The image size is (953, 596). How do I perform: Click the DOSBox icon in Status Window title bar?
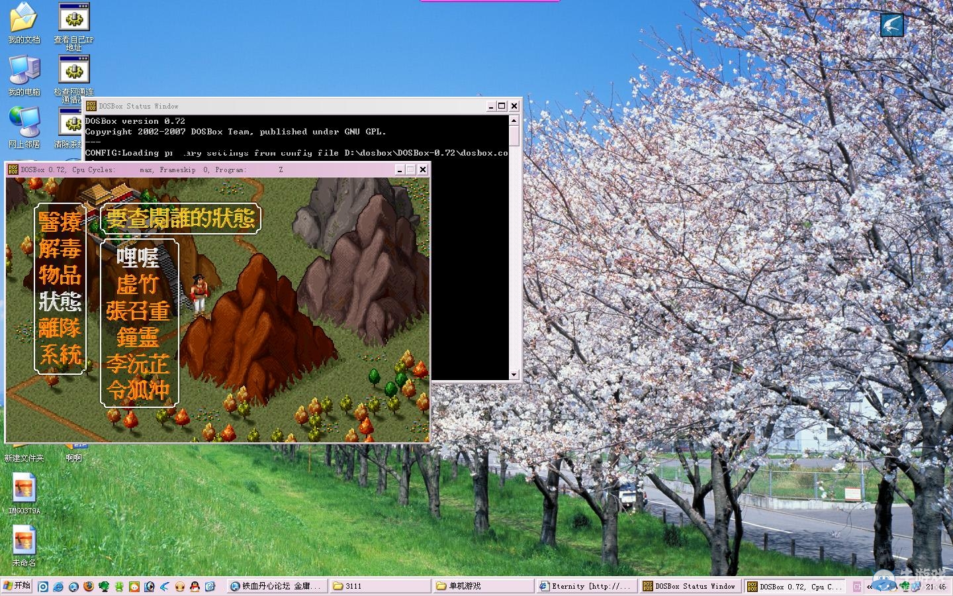pyautogui.click(x=91, y=106)
